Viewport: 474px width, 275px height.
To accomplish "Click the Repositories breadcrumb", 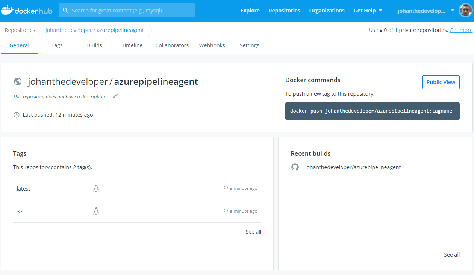I will [20, 30].
